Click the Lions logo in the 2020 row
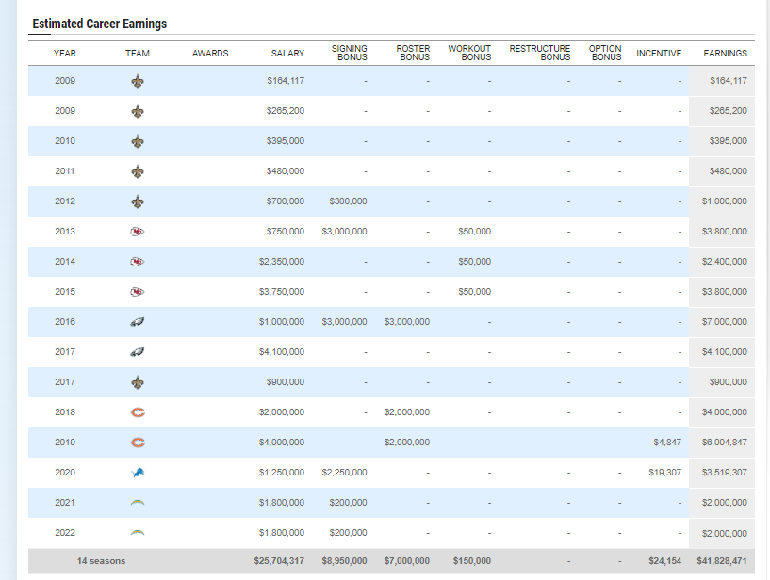Viewport: 770px width, 580px height. tap(138, 473)
